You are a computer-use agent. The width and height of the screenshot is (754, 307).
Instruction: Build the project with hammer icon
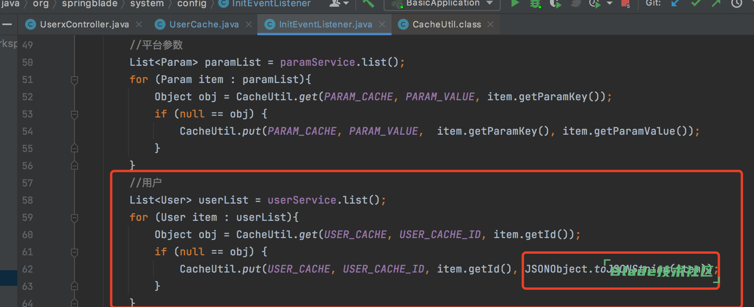click(x=368, y=4)
